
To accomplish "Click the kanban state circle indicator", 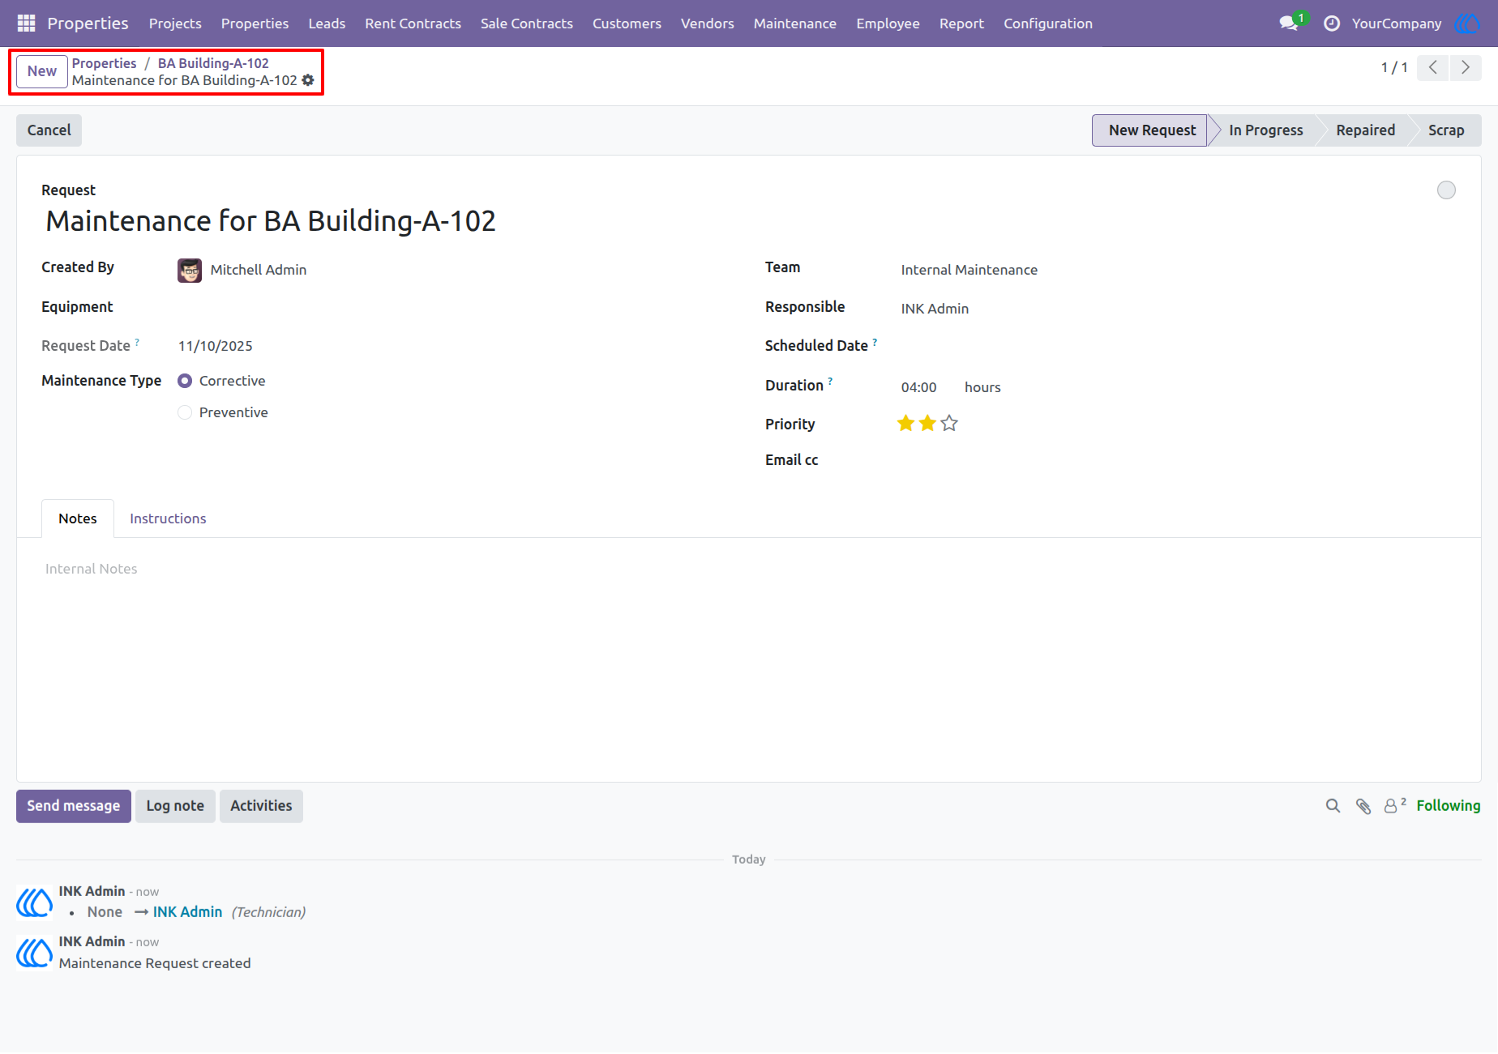I will [x=1446, y=190].
